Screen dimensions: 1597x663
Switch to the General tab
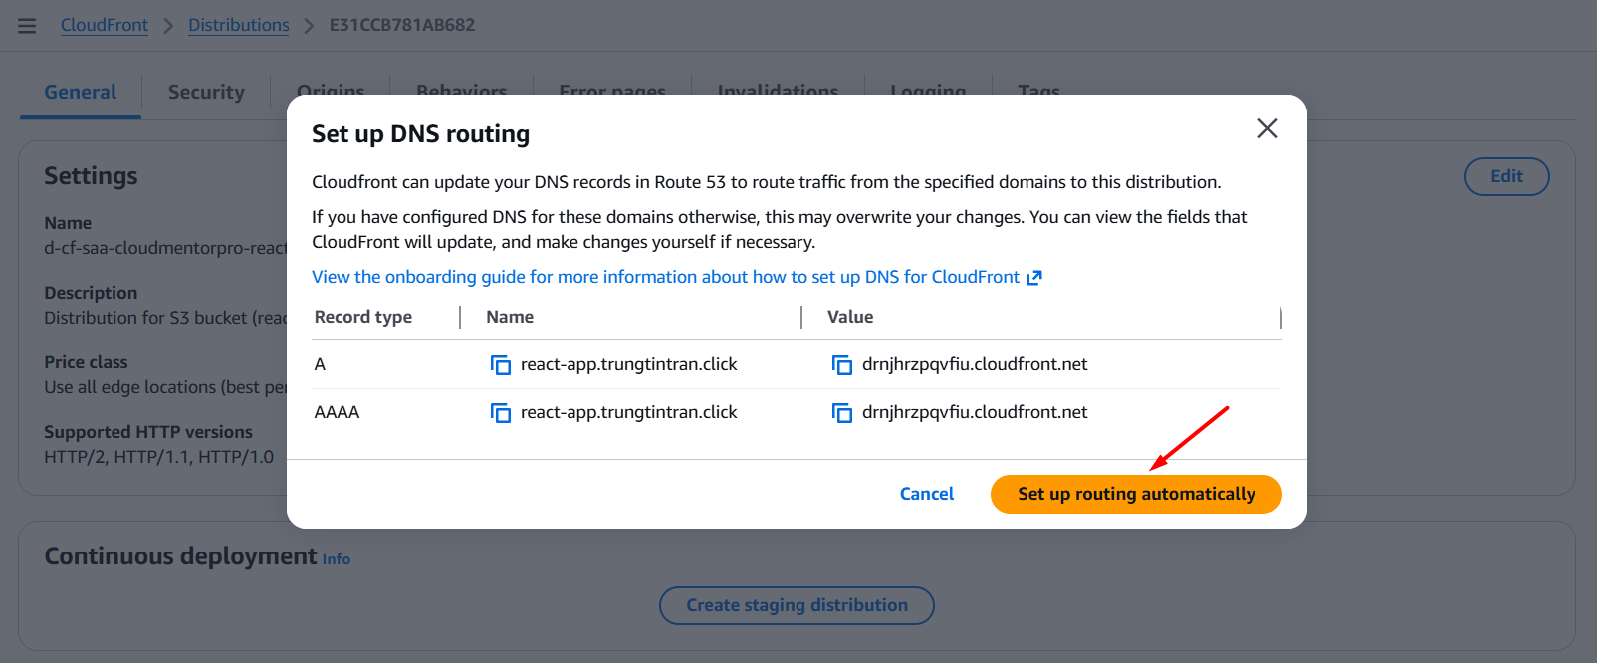(80, 92)
